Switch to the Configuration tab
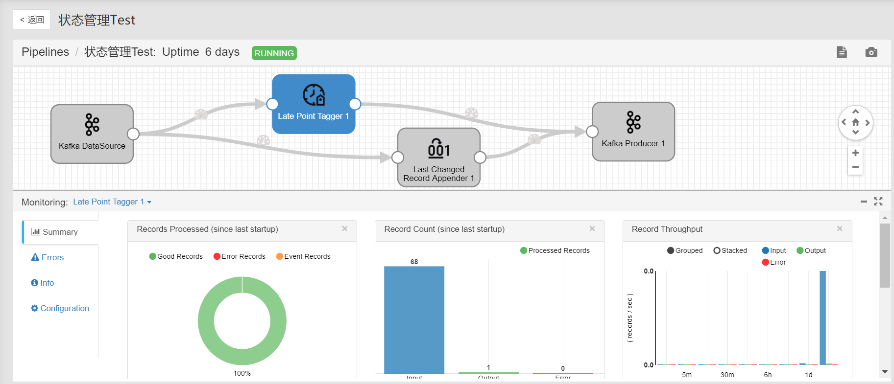The height and width of the screenshot is (384, 894). (60, 308)
